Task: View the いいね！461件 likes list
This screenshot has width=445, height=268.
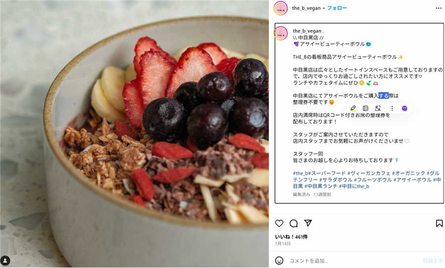Action: 291,237
